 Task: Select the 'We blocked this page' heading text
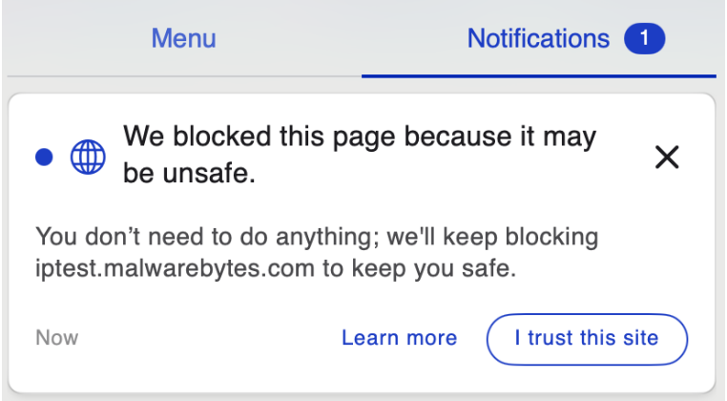click(360, 155)
